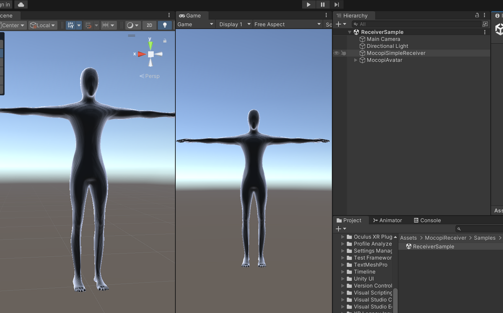Screen dimensions: 503x313
Task: Expand the Unity UI folder
Action: pyautogui.click(x=343, y=279)
